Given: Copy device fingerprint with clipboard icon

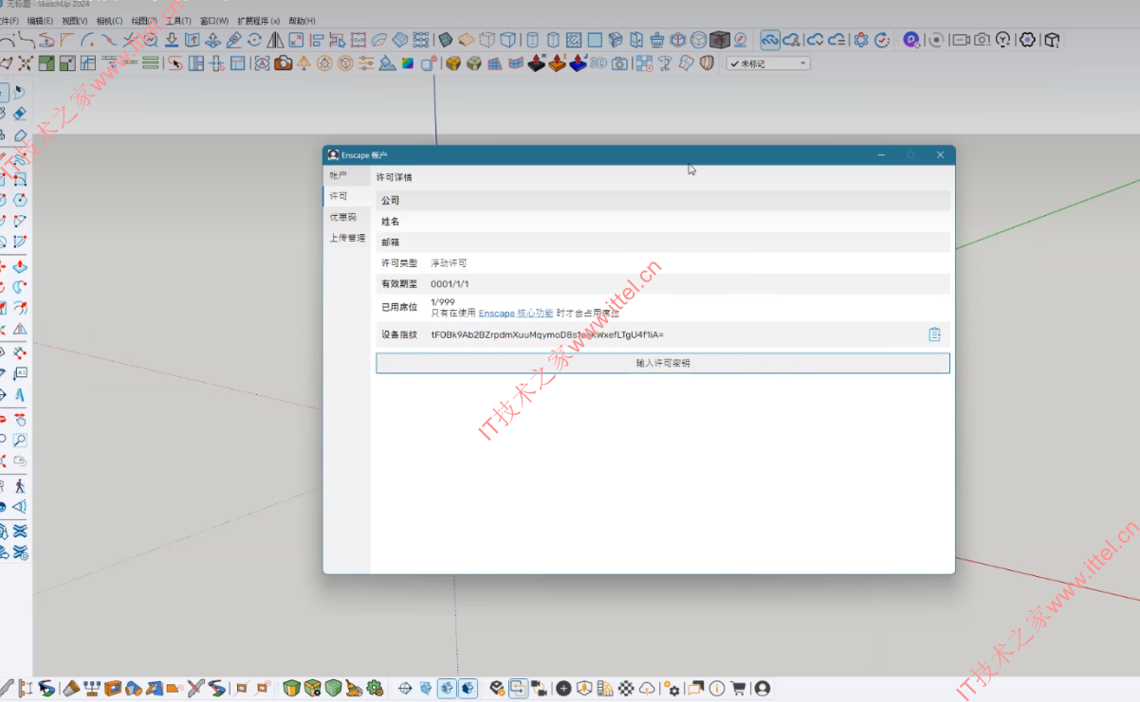Looking at the screenshot, I should pyautogui.click(x=934, y=334).
